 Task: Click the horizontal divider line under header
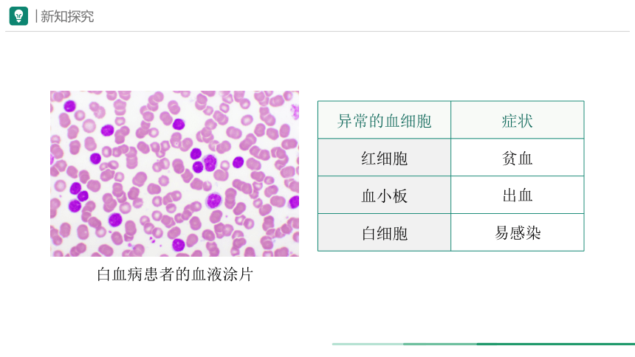tap(317, 31)
